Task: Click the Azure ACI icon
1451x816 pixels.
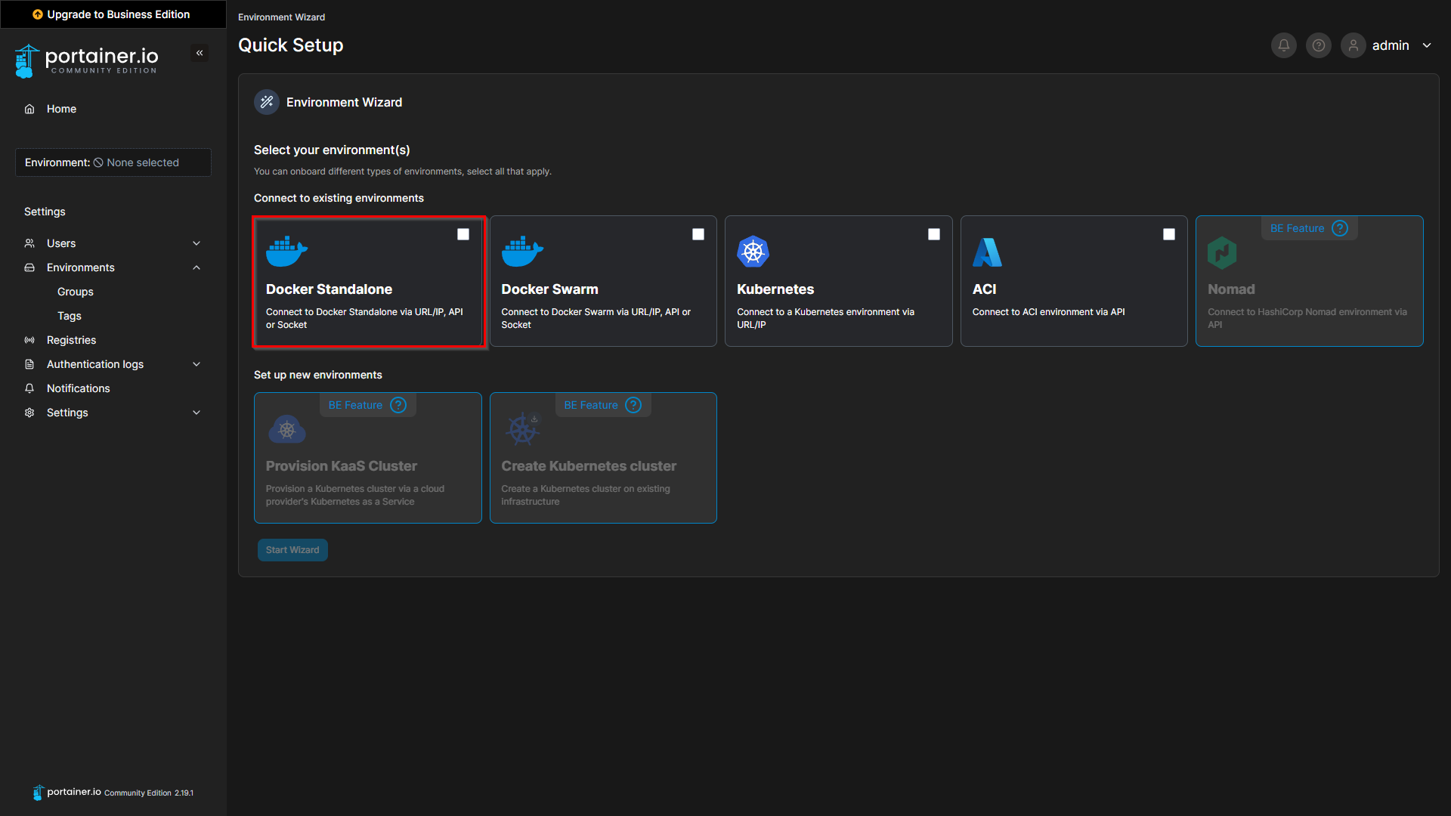Action: 988,252
